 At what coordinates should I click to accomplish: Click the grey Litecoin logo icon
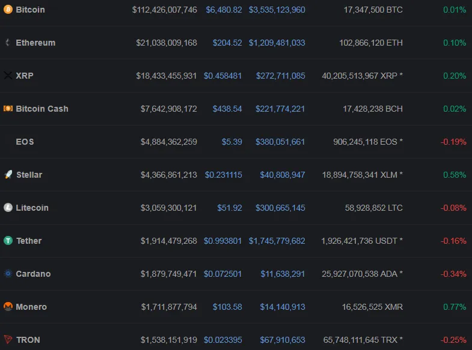click(x=8, y=208)
